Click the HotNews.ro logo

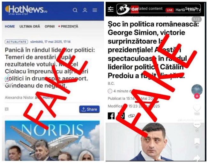tap(26, 10)
